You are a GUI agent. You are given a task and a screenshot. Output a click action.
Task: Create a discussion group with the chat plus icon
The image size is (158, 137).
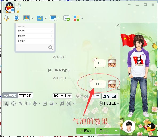click(x=67, y=18)
